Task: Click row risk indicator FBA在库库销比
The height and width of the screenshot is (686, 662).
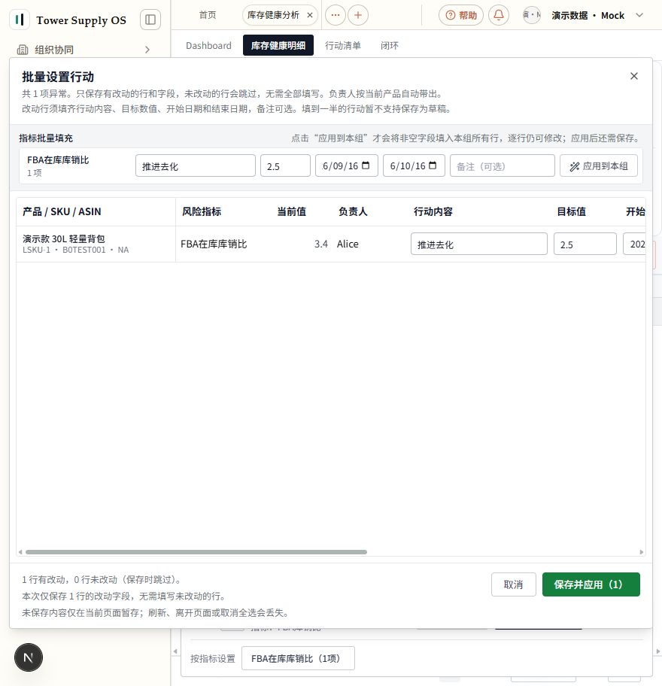Action: (x=214, y=244)
